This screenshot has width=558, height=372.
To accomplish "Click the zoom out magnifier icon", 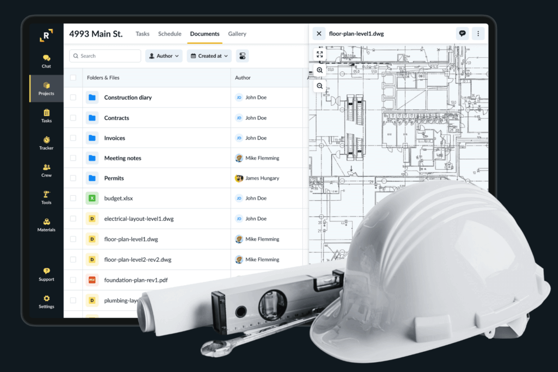I will 319,86.
